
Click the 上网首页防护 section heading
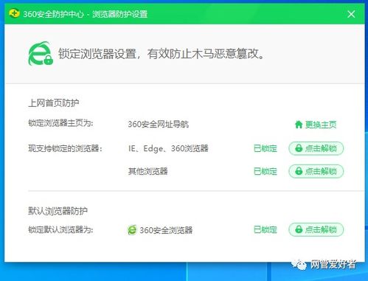tap(54, 103)
